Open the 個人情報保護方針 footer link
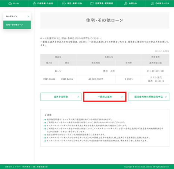 tap(40, 167)
